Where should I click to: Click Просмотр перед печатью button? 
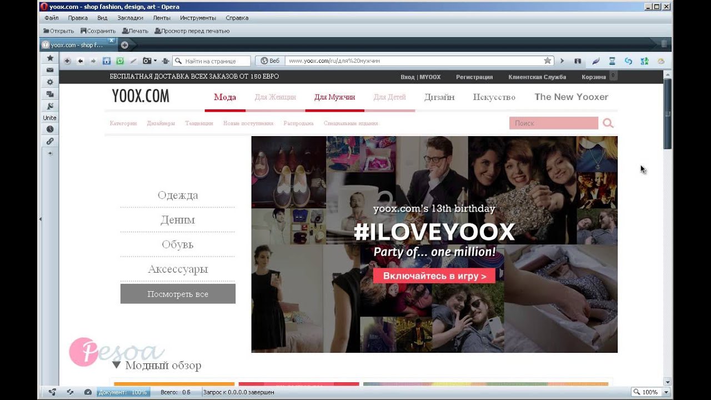click(x=192, y=31)
